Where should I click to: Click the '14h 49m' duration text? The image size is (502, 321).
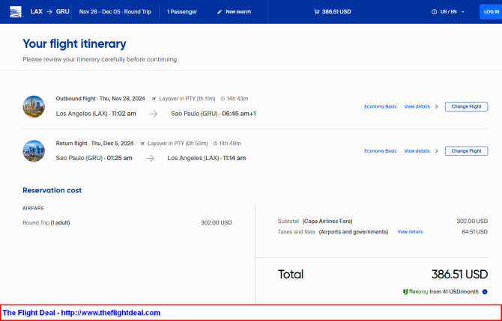point(230,144)
